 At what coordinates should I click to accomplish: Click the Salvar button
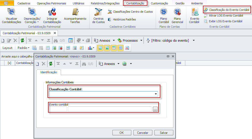164,133
